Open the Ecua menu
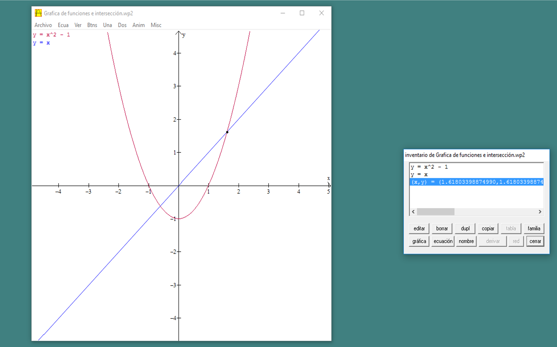The height and width of the screenshot is (347, 557). point(63,25)
